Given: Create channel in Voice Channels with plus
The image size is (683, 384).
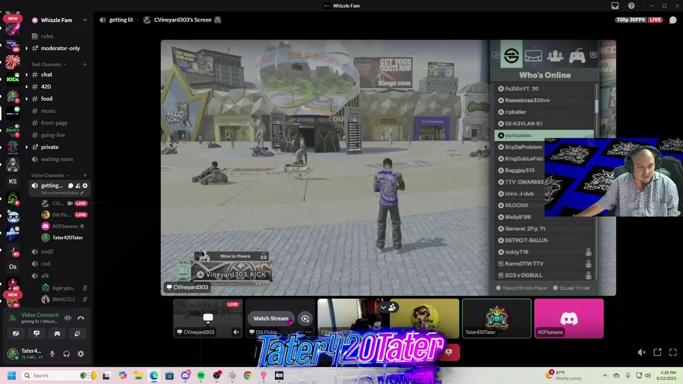Looking at the screenshot, I should [85, 175].
